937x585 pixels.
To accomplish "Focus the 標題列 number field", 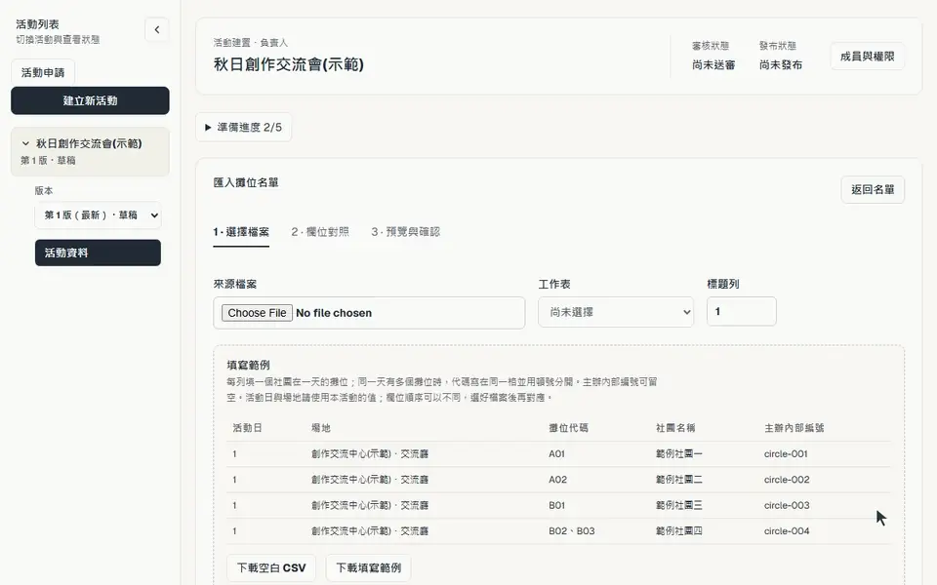I will (742, 311).
